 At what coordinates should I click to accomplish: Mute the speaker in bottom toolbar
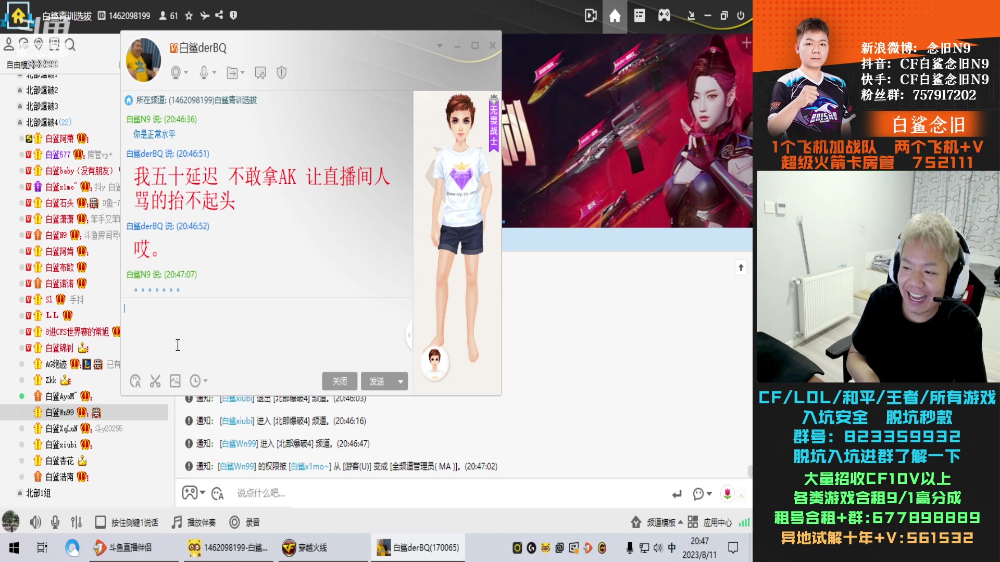(35, 522)
